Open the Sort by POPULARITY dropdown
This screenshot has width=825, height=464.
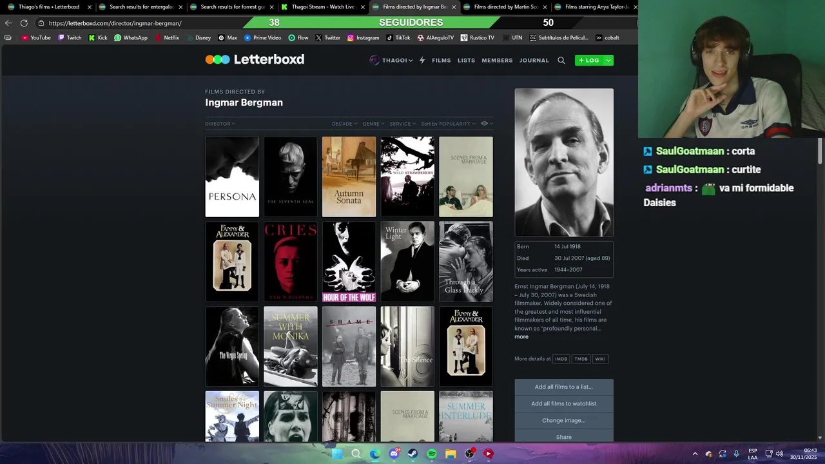click(449, 124)
